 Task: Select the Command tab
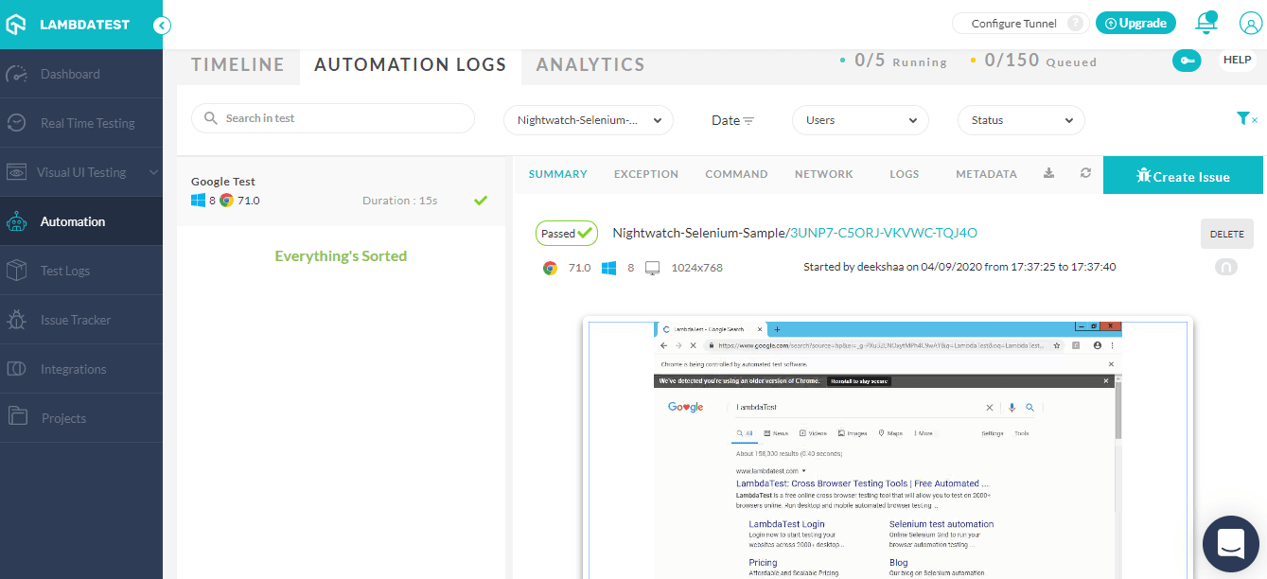(x=736, y=174)
